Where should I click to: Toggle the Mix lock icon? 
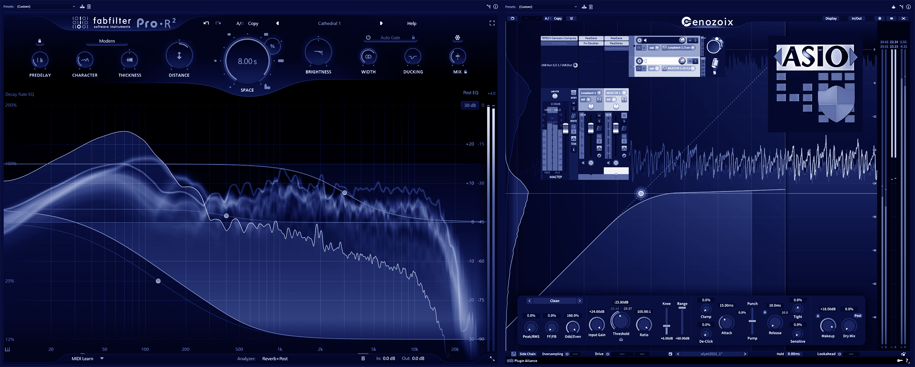(466, 72)
